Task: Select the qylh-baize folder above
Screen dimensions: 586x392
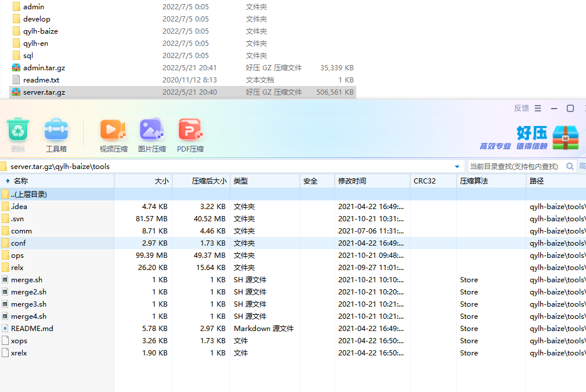Action: click(41, 31)
